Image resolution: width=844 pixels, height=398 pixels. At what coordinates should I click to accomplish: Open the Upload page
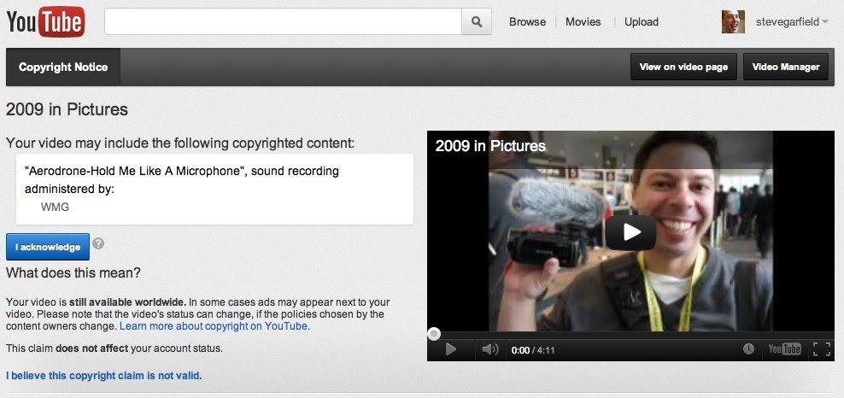click(641, 22)
